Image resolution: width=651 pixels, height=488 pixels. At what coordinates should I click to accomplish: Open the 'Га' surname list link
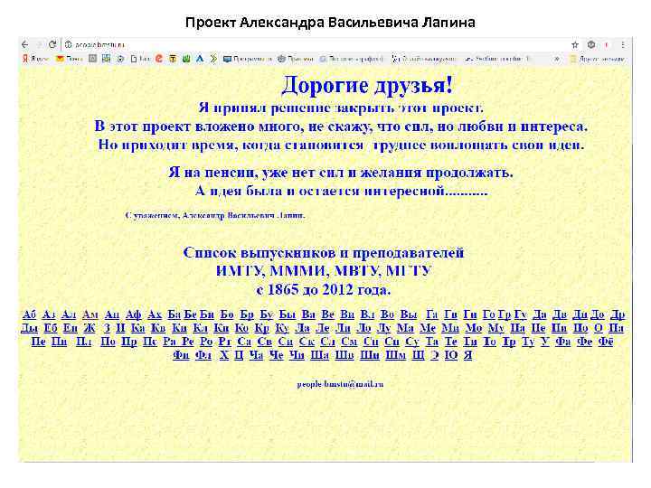(x=432, y=314)
